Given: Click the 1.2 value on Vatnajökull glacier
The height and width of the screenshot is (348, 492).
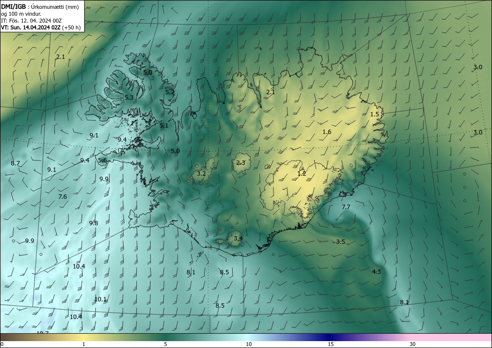Looking at the screenshot, I should click(302, 173).
